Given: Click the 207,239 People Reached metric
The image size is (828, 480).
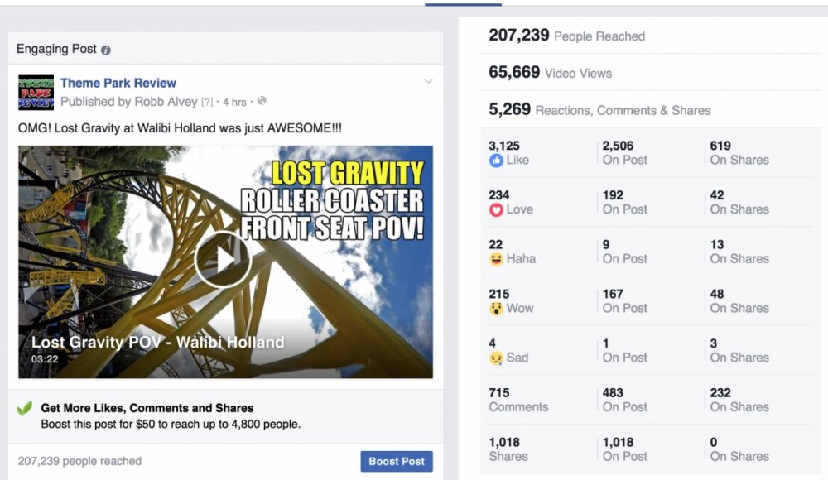Looking at the screenshot, I should coord(566,36).
